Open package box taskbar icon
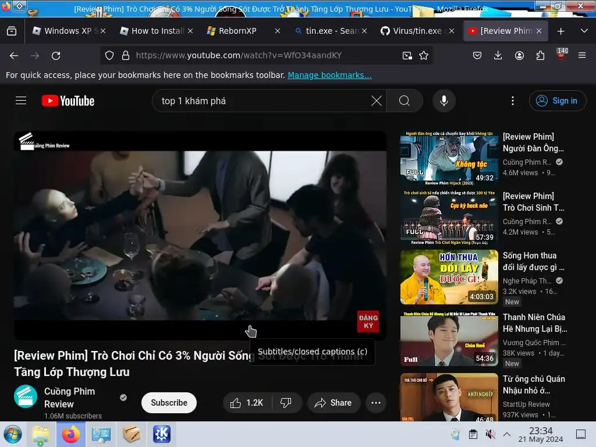Image resolution: width=596 pixels, height=447 pixels. coord(132,434)
